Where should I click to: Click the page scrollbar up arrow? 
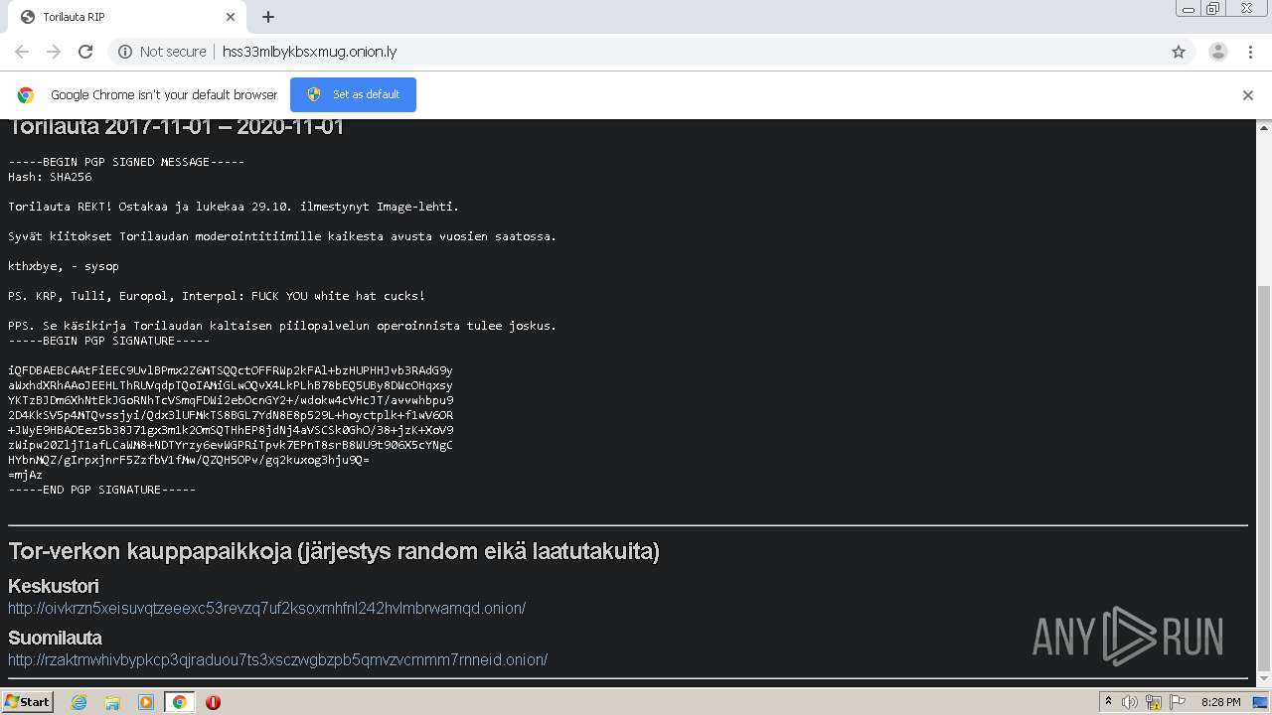pos(1264,127)
